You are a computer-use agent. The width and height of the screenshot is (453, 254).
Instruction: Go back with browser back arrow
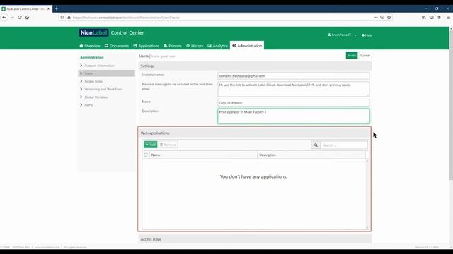click(x=4, y=17)
